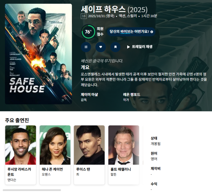Mark movie as favorite with heart icon
Viewport: 212px width, 192px height.
[101, 47]
